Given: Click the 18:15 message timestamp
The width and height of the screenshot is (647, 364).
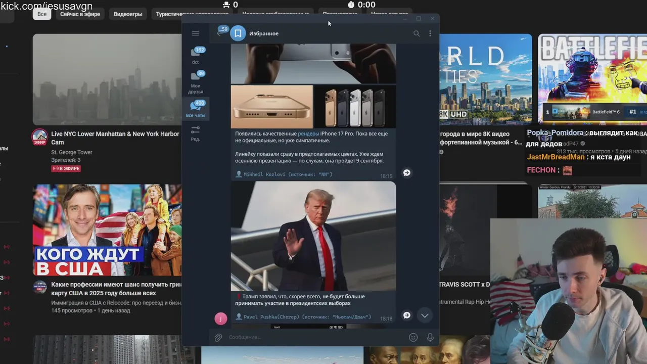Looking at the screenshot, I should coord(386,176).
